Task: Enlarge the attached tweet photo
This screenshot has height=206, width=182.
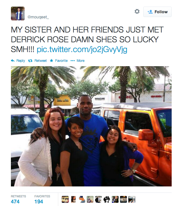Action: pyautogui.click(x=91, y=126)
